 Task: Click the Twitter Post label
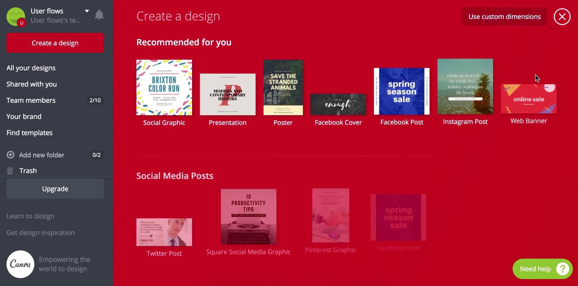click(164, 253)
